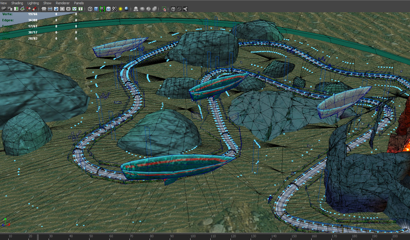Viewport: 410px width, 240px height.
Task: Switch viewport to Wireframe display
Action: (x=90, y=9)
